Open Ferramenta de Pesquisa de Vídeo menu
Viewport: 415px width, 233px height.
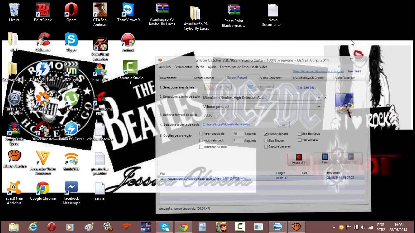[x=244, y=67]
